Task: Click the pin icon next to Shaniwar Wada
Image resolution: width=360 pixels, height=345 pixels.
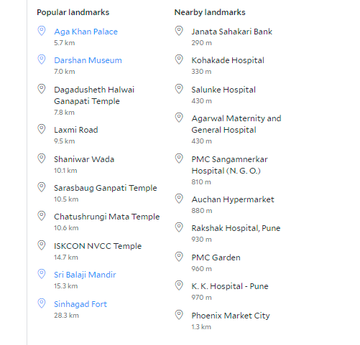Action: click(42, 159)
